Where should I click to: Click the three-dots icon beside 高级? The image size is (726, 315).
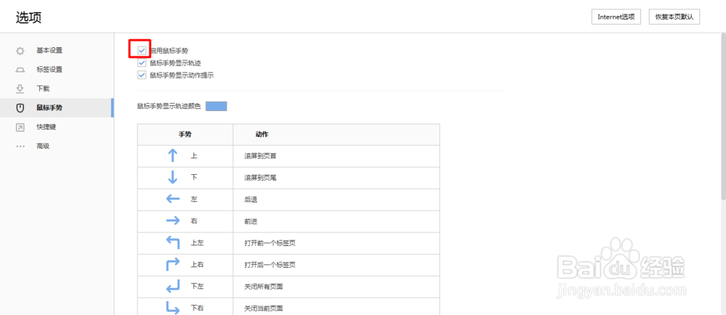20,146
